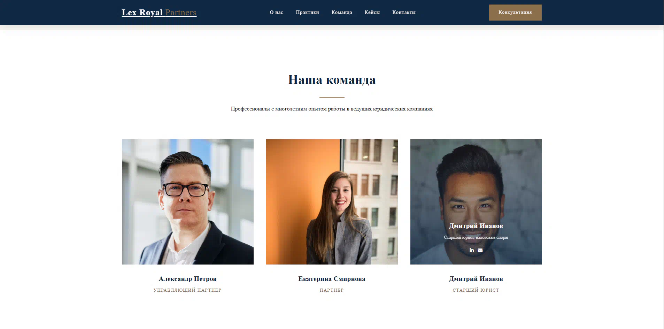Click the name Екатерина Смирнова below photo
Image resolution: width=664 pixels, height=329 pixels.
[x=332, y=279]
